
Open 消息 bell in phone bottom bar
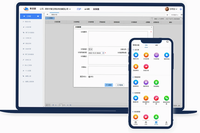[x=146, y=123]
